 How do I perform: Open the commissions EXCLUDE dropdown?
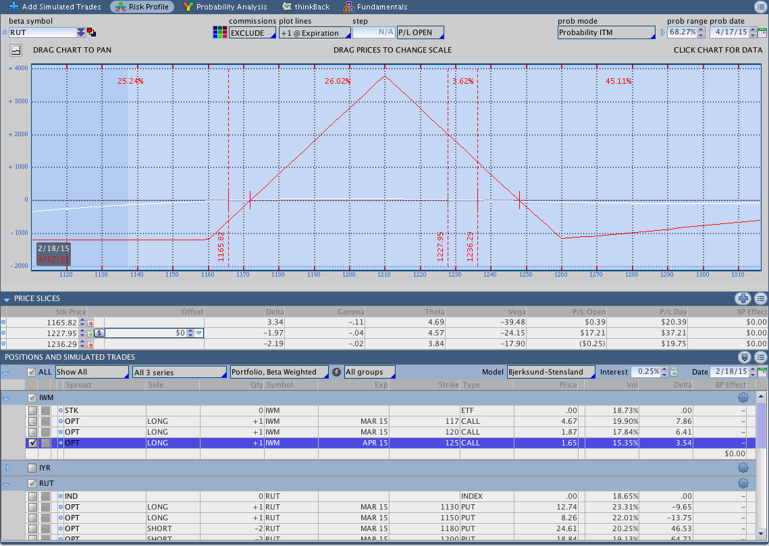coord(252,33)
